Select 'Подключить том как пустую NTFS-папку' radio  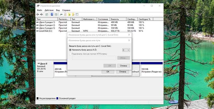(70, 54)
